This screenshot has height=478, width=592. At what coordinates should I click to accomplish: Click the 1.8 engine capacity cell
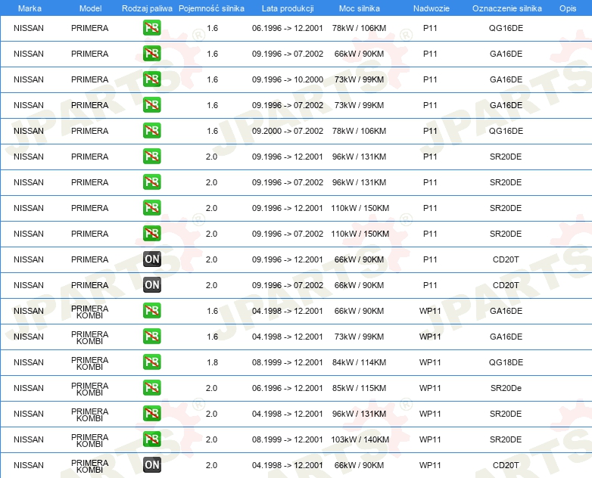[x=212, y=362]
